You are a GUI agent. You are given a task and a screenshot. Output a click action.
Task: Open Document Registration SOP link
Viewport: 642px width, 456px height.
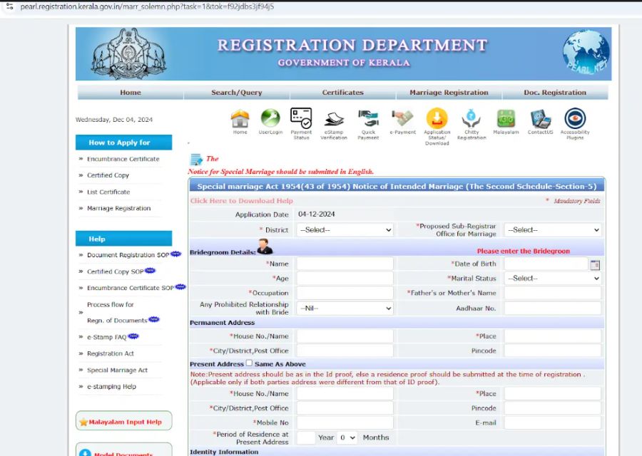click(x=128, y=255)
